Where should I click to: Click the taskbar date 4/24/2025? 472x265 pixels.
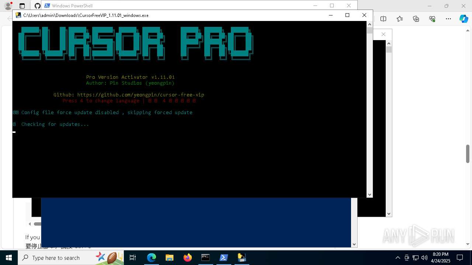[440, 261]
